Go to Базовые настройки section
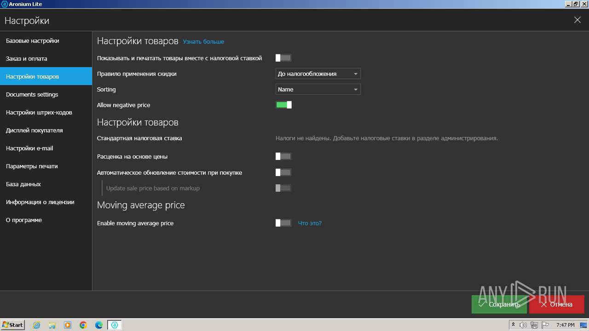This screenshot has height=331, width=589. (46, 40)
